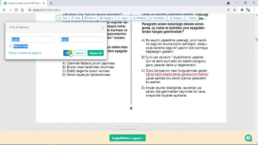Open the Annotate dropdown
The image size is (258, 145).
click(x=158, y=18)
